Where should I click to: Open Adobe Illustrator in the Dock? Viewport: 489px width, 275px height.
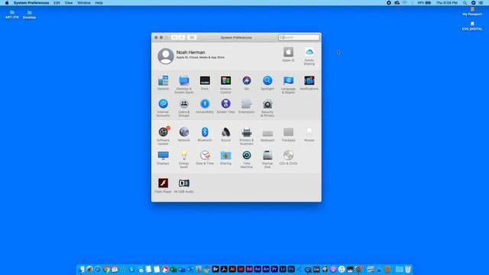click(232, 269)
